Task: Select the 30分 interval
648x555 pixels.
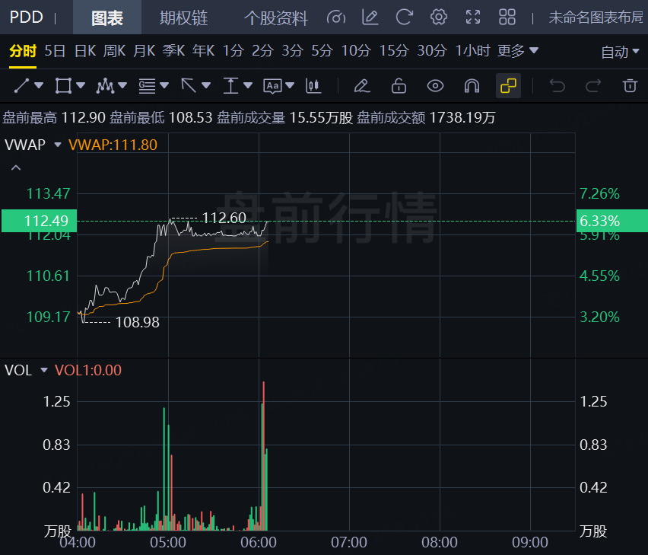Action: pos(432,51)
